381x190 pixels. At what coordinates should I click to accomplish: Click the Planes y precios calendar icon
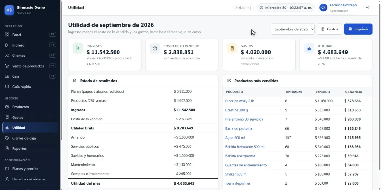(x=7, y=169)
